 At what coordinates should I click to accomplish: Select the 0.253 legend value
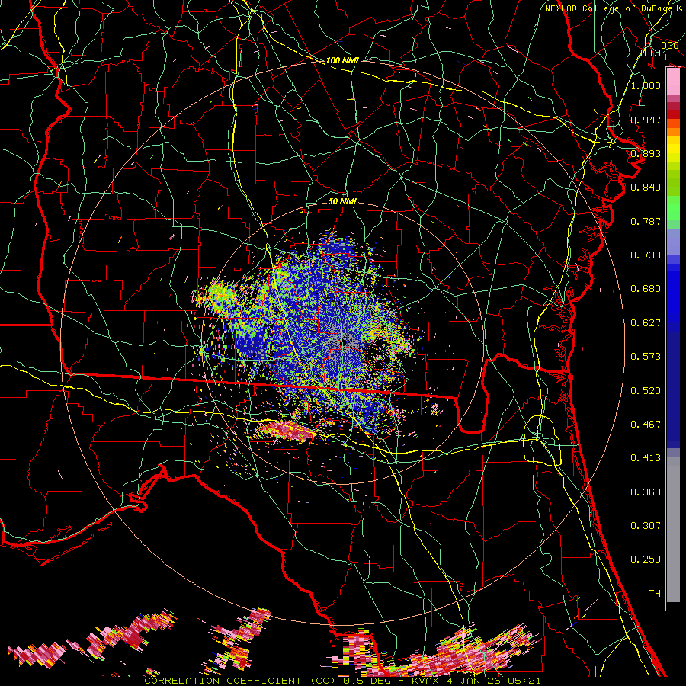(x=646, y=559)
